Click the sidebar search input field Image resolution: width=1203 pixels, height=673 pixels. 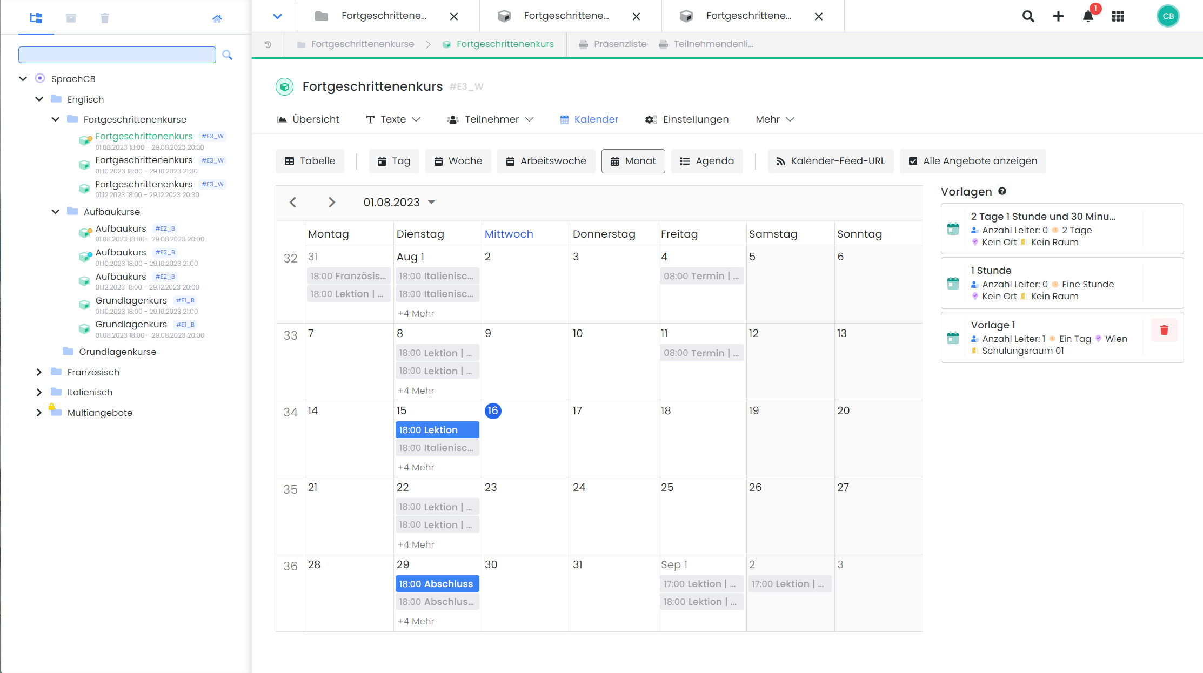point(117,55)
